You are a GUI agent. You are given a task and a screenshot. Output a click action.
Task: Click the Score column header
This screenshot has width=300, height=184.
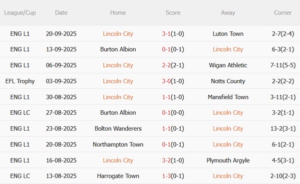tap(173, 13)
